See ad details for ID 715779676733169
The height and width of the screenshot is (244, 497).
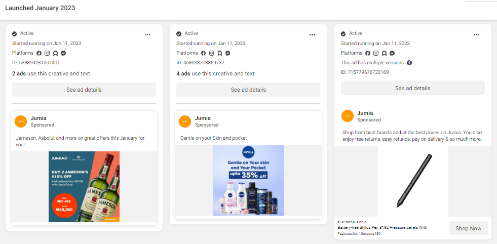click(x=413, y=88)
